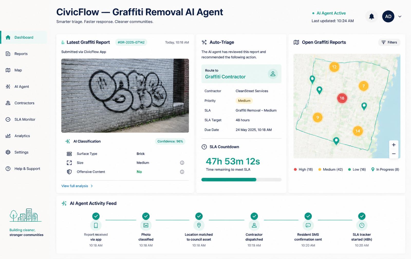411x259 pixels.
Task: Click the map cluster marker labeled 14
Action: 358,131
